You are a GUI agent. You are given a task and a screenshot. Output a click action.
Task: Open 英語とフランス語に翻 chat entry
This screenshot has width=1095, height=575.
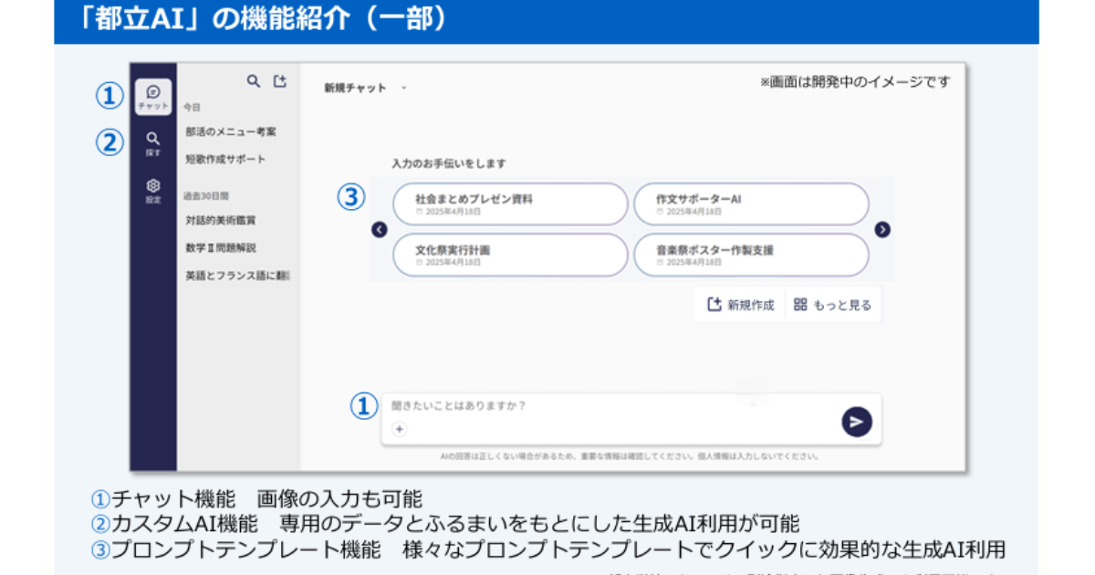[237, 275]
